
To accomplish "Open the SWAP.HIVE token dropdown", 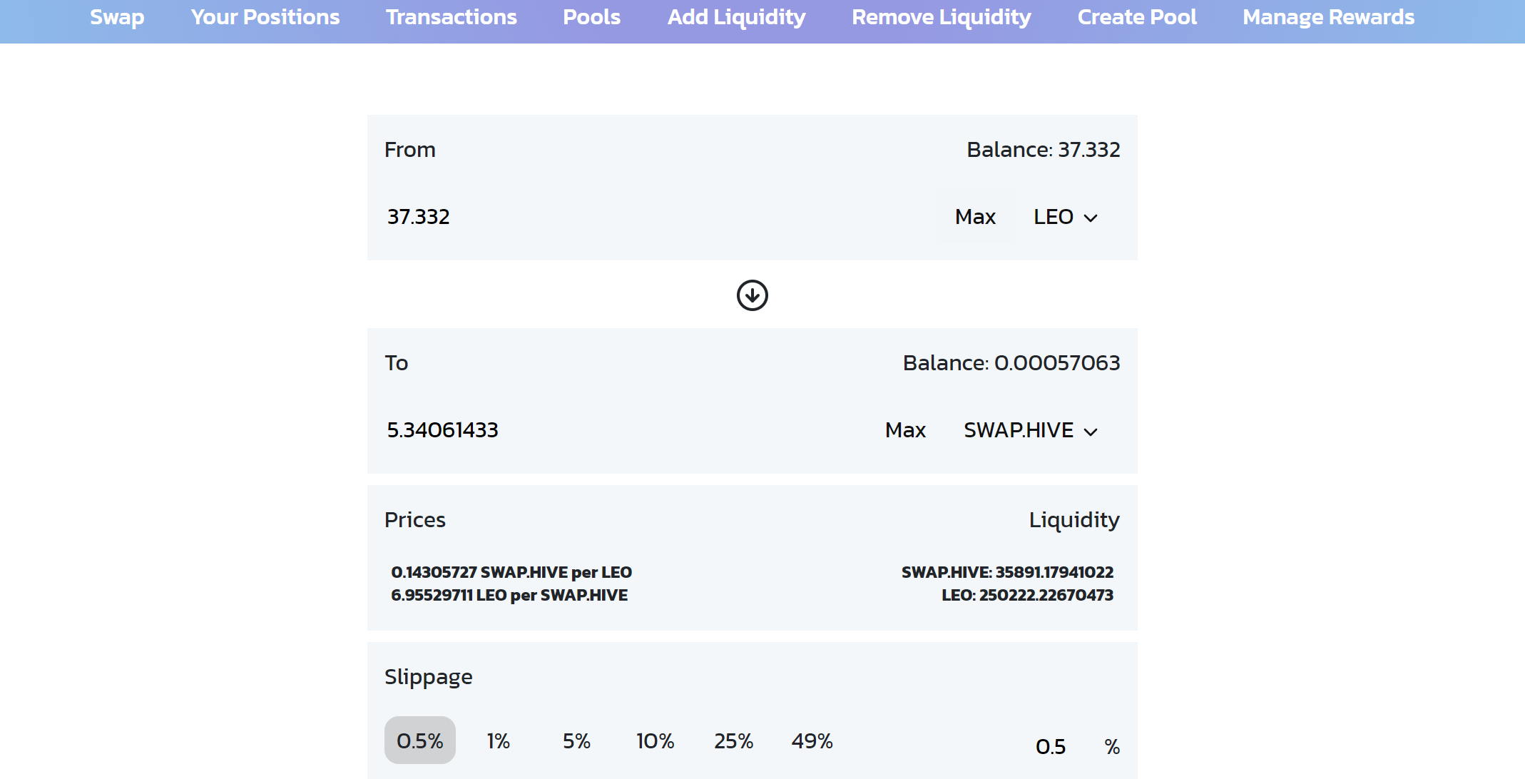I will tap(1030, 430).
